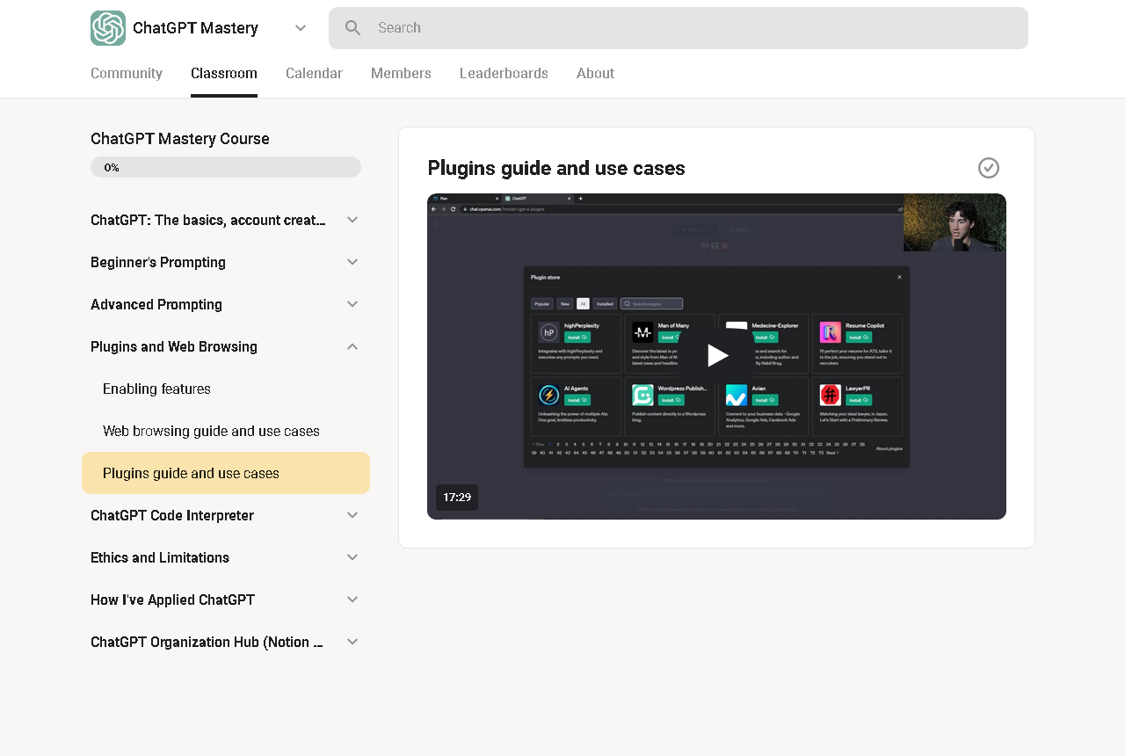The image size is (1125, 756).
Task: Expand the Beginner's Prompting section
Action: [352, 262]
